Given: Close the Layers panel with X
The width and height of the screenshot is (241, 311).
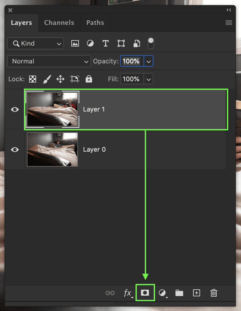Looking at the screenshot, I should pyautogui.click(x=10, y=10).
